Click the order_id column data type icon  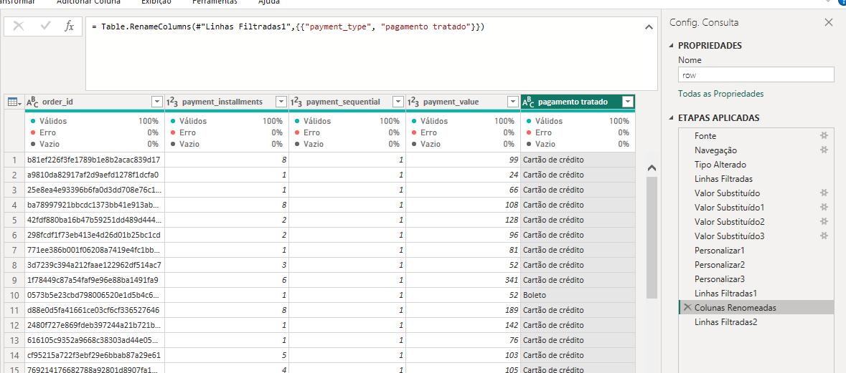click(32, 102)
